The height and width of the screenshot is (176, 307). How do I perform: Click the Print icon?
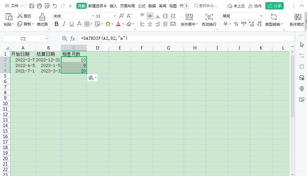(x=39, y=6)
